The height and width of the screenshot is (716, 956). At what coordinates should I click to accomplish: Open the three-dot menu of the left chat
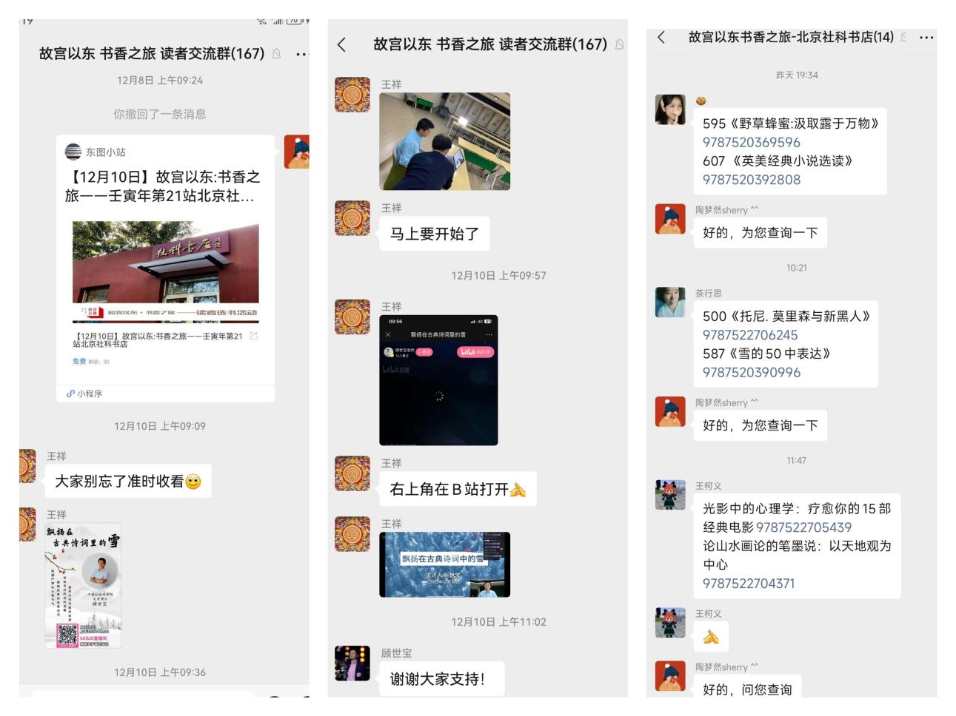301,54
